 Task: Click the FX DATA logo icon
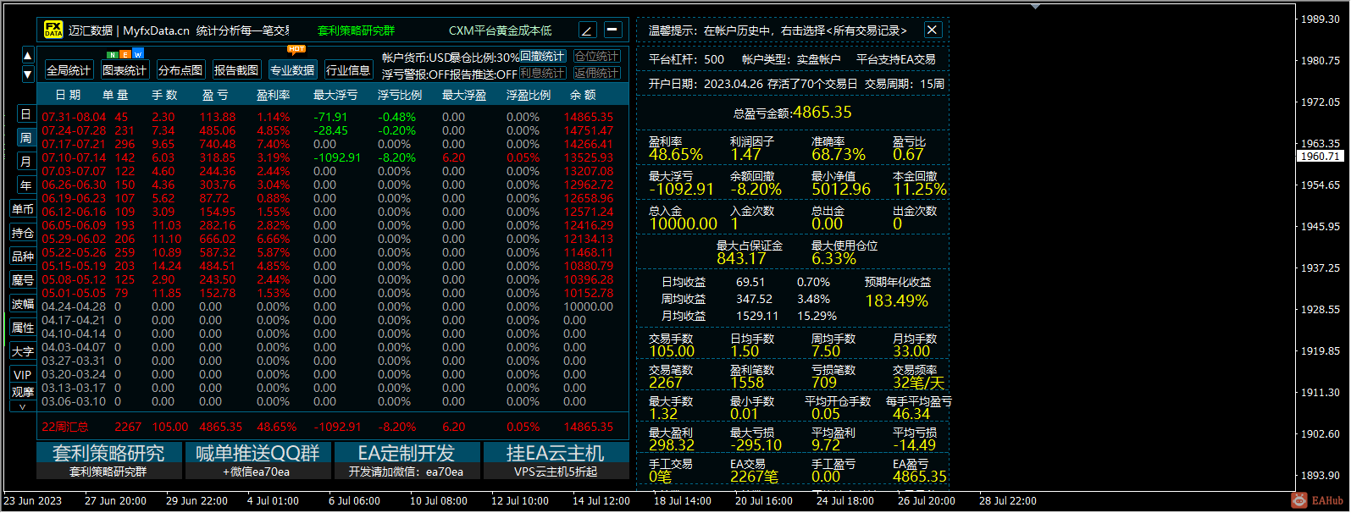click(53, 30)
